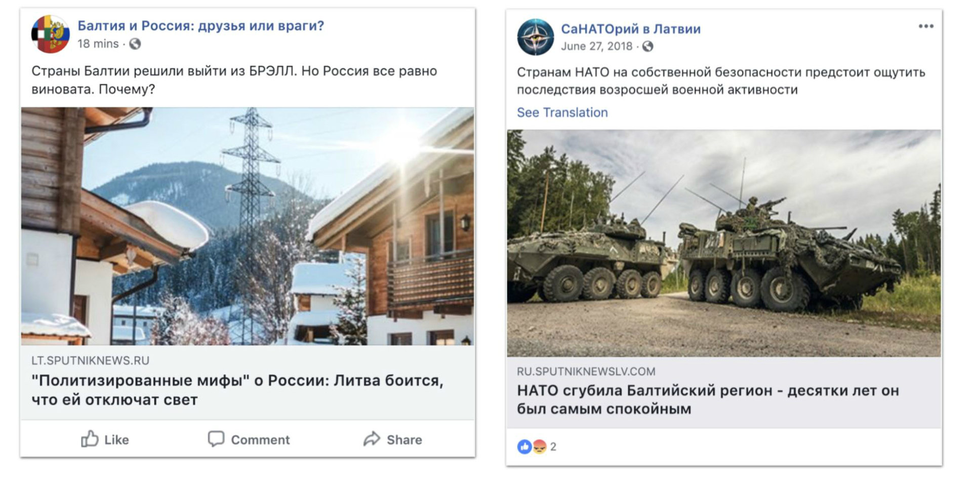Click the reaction count number 2

point(553,447)
